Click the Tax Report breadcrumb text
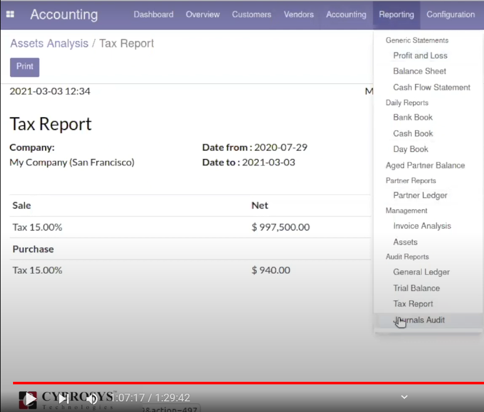The height and width of the screenshot is (412, 484). point(127,44)
